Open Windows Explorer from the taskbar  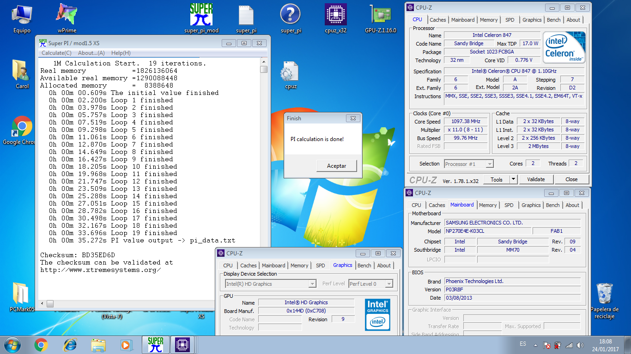coord(98,345)
